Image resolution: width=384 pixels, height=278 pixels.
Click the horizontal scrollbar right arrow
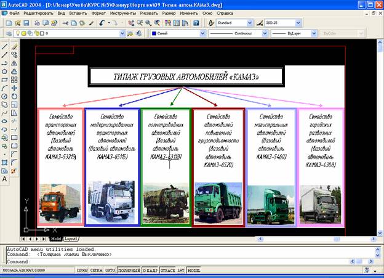coord(374,239)
